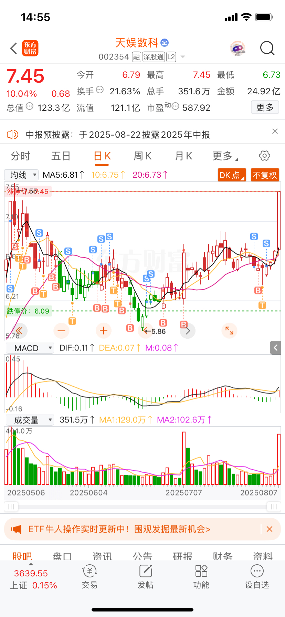Expand 更多 chart period menu
The image size is (285, 617).
click(x=225, y=156)
